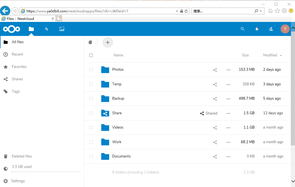Share the Work folder icon
This screenshot has height=187, width=295.
[x=215, y=142]
